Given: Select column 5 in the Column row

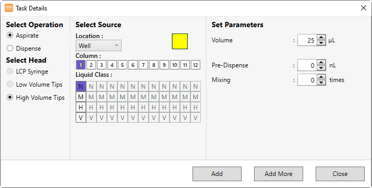Looking at the screenshot, I should click(x=123, y=65).
